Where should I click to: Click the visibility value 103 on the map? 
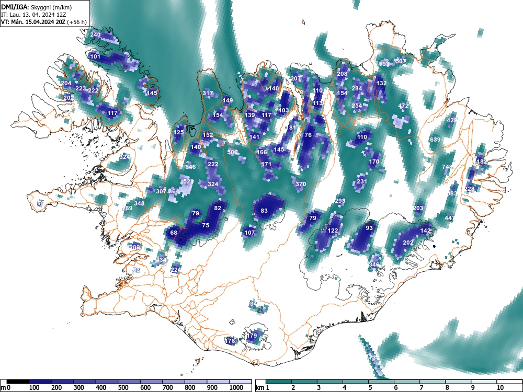(284, 110)
